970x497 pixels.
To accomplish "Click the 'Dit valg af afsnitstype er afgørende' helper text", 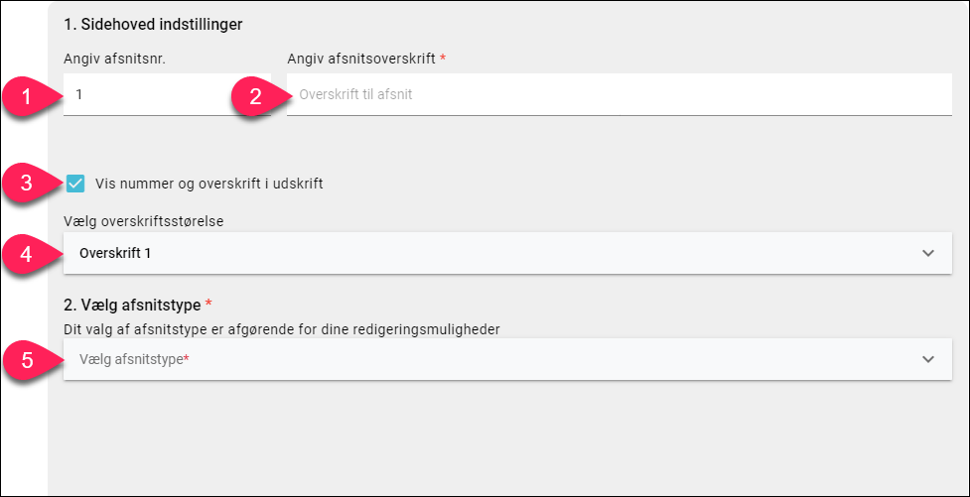I will pos(282,329).
